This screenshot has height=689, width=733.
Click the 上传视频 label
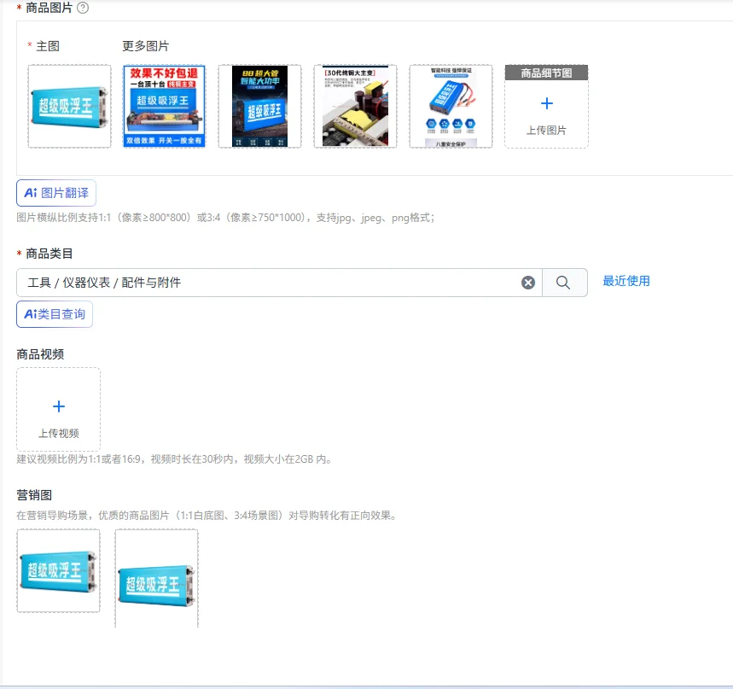[x=59, y=434]
